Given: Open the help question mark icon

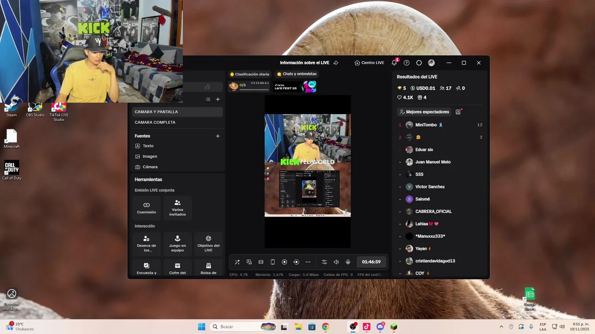Looking at the screenshot, I should click(407, 63).
